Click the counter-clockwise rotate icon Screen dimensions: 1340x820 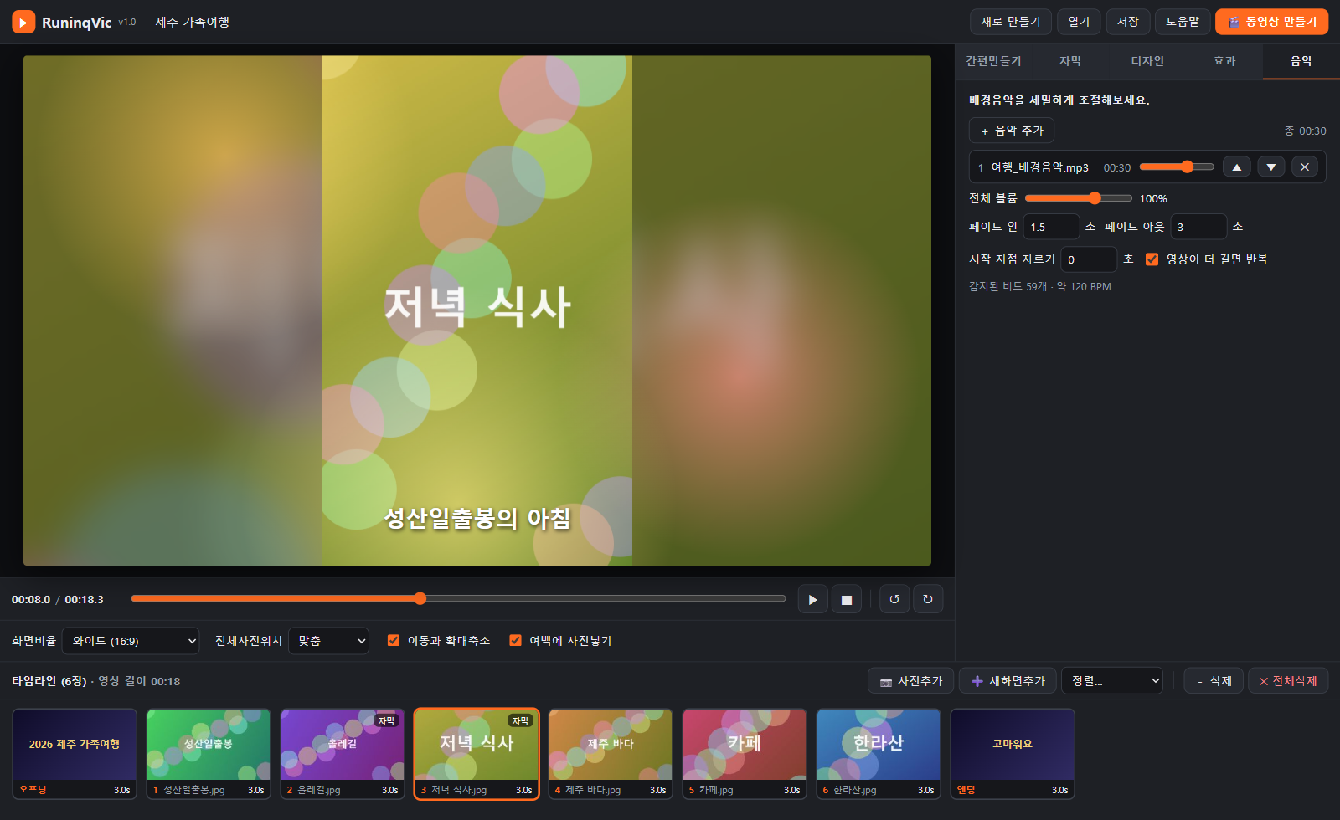point(894,599)
